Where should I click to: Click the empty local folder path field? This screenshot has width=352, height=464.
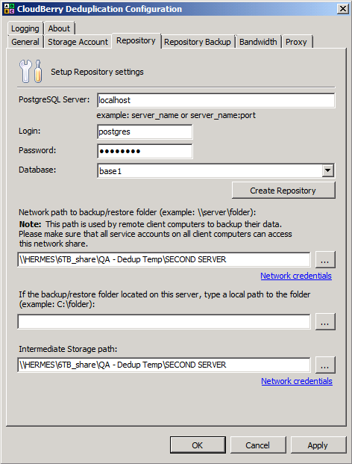[x=164, y=322]
